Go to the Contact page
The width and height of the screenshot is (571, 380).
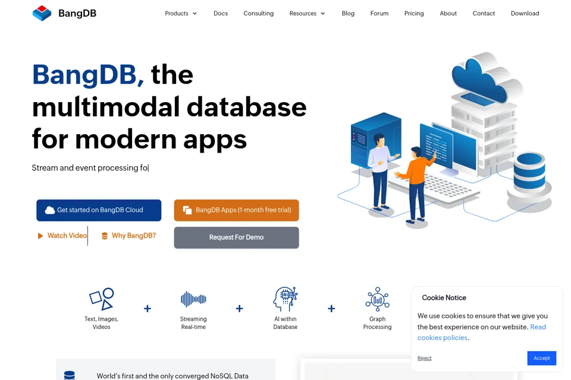(484, 14)
